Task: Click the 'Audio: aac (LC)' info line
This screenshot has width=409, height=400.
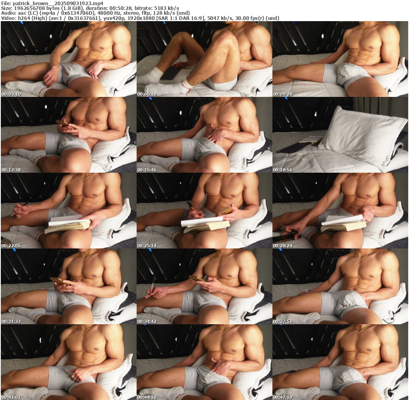Action: [95, 13]
